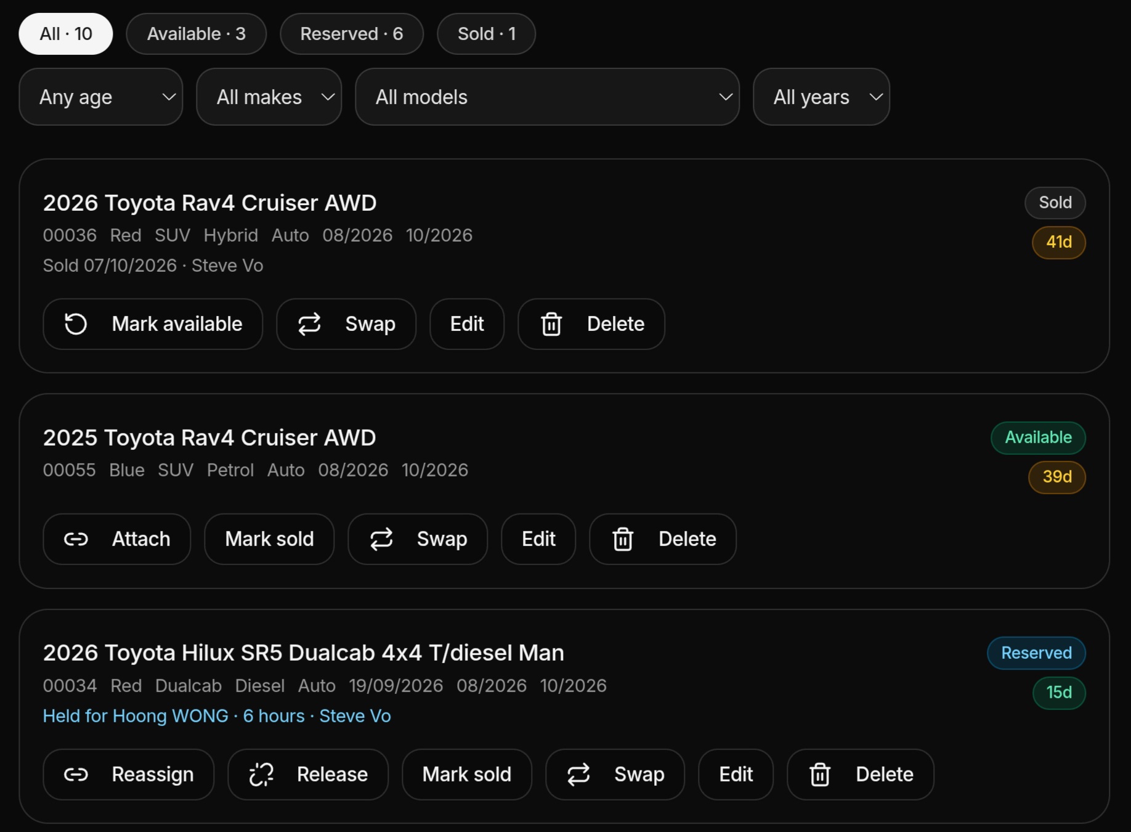This screenshot has width=1131, height=832.
Task: Click trash icon on 2025 Rav4 card
Action: coord(623,539)
